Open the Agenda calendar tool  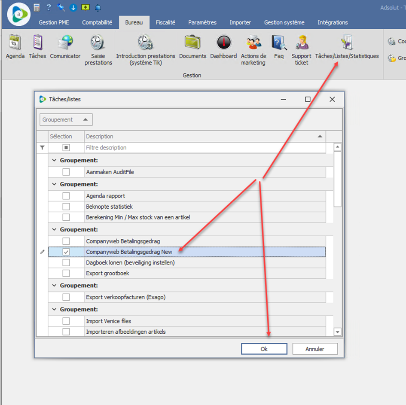tap(15, 46)
